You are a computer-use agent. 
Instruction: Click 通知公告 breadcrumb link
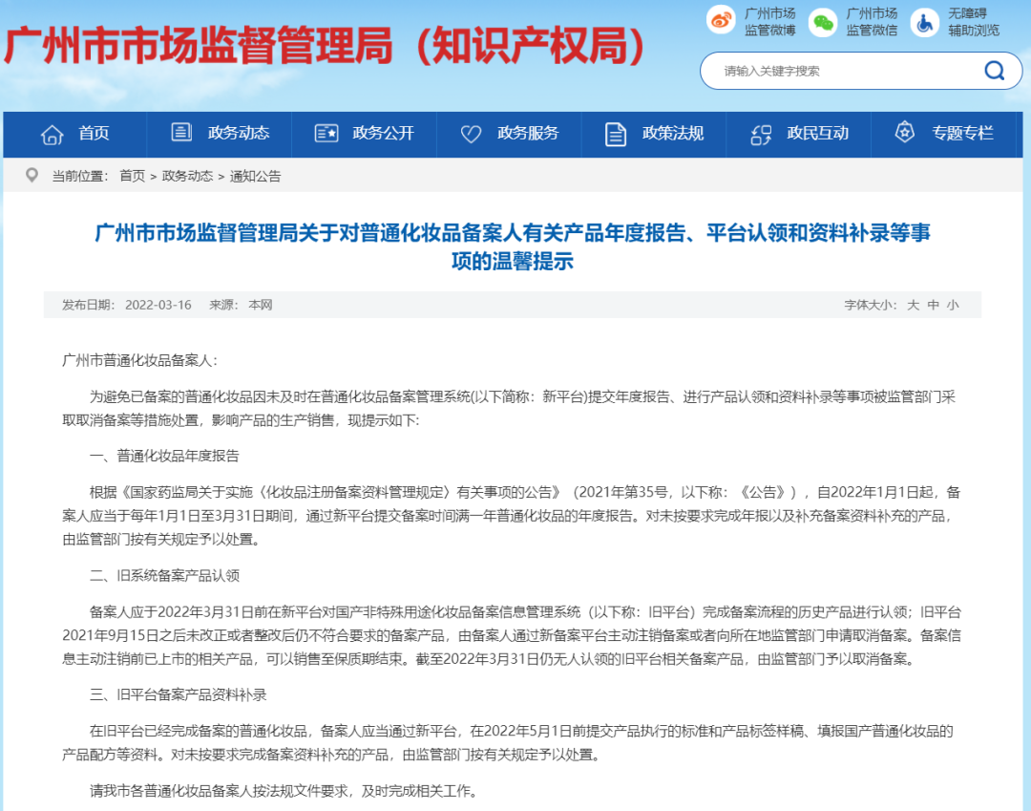point(255,176)
